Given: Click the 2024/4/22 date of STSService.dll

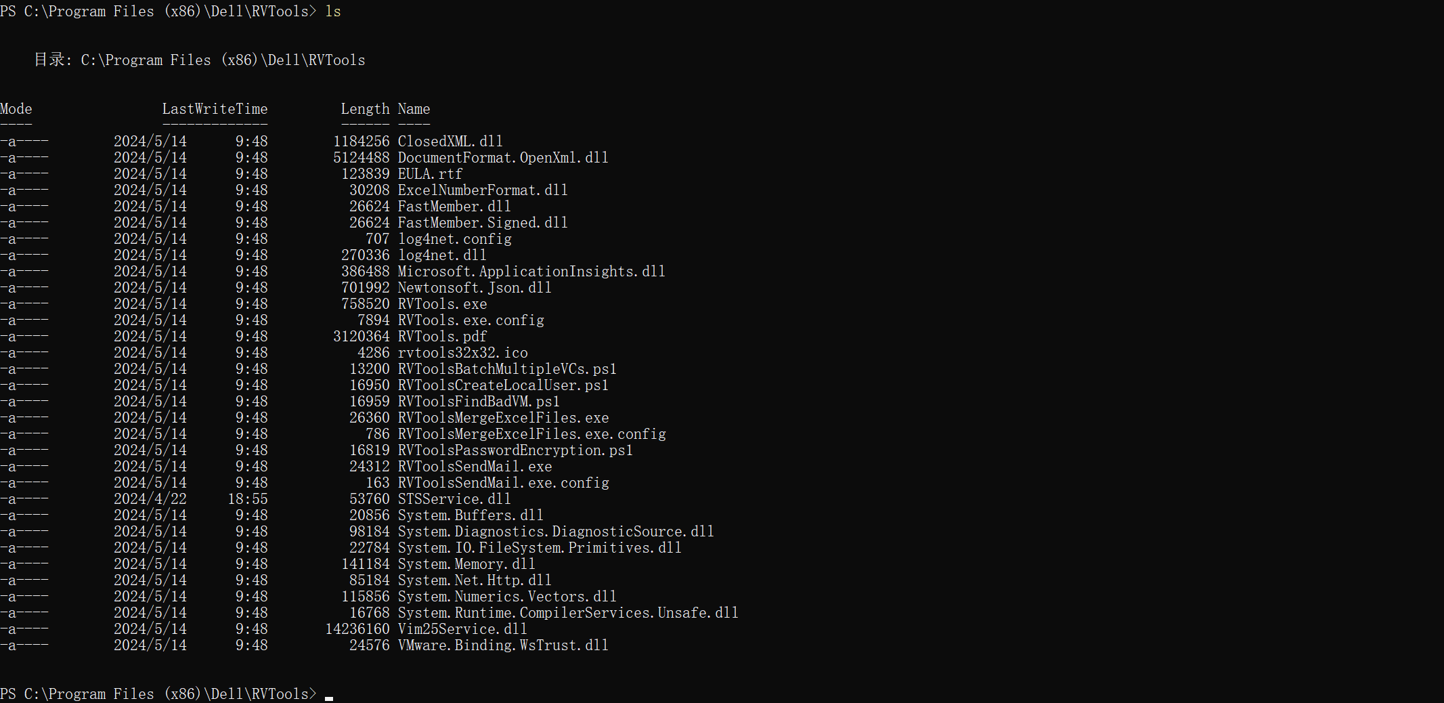Looking at the screenshot, I should (x=150, y=499).
